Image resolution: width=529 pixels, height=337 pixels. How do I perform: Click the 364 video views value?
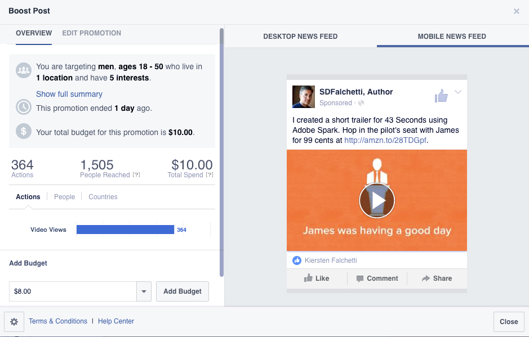(x=181, y=230)
